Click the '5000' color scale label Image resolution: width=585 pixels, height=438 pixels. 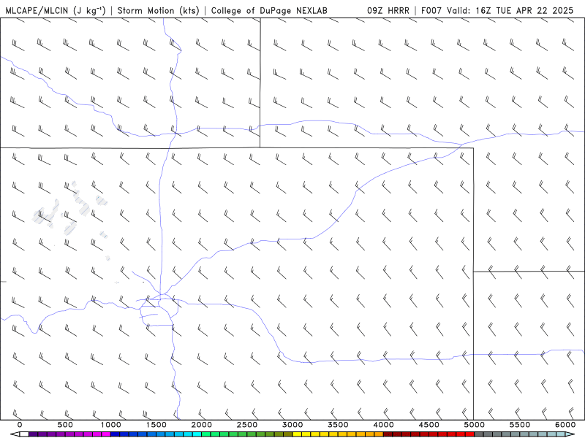474,425
